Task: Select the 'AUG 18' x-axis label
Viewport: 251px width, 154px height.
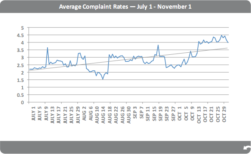Action: click(110, 114)
